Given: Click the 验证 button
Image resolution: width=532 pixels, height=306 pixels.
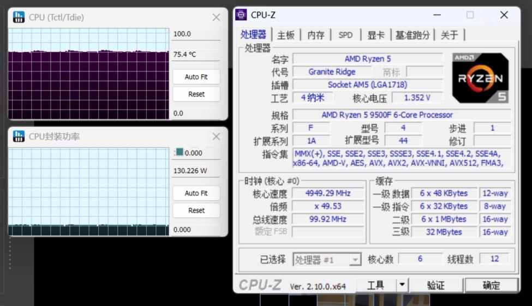Looking at the screenshot, I should point(436,285).
